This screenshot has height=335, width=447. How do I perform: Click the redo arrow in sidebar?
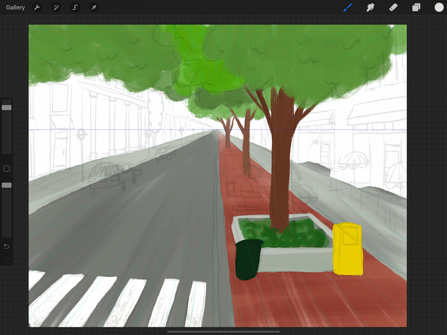pos(7,259)
